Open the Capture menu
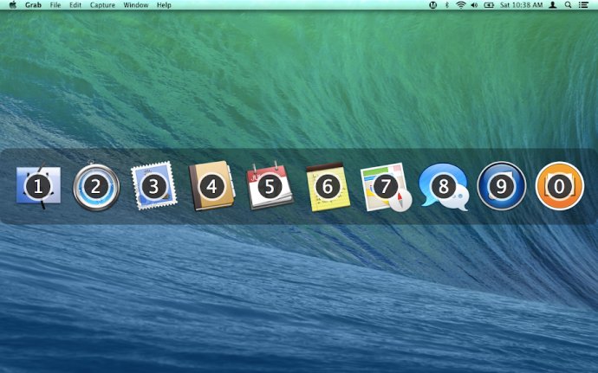 point(102,5)
